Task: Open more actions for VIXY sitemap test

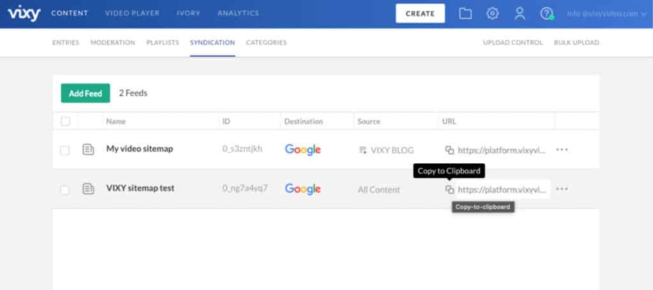Action: (x=562, y=189)
